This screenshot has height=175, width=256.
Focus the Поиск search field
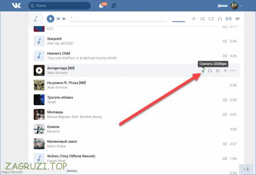tap(59, 6)
